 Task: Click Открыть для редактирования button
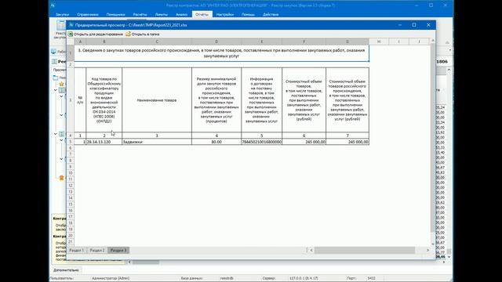[x=96, y=34]
